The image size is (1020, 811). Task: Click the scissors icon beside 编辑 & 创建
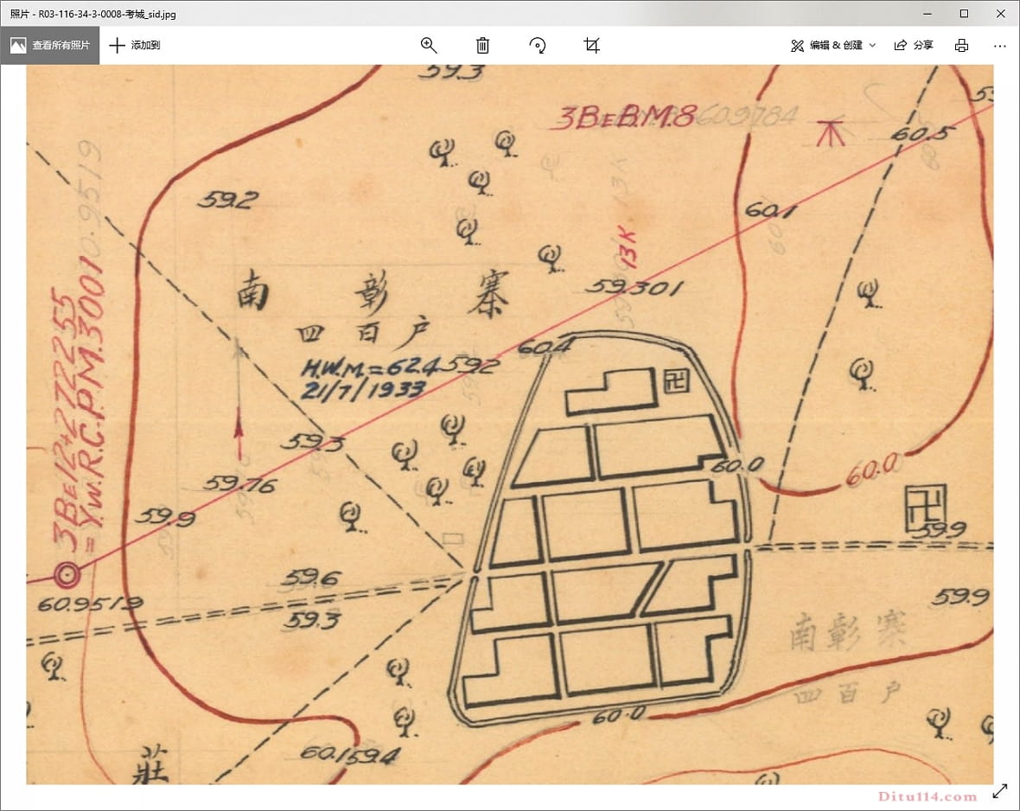797,46
